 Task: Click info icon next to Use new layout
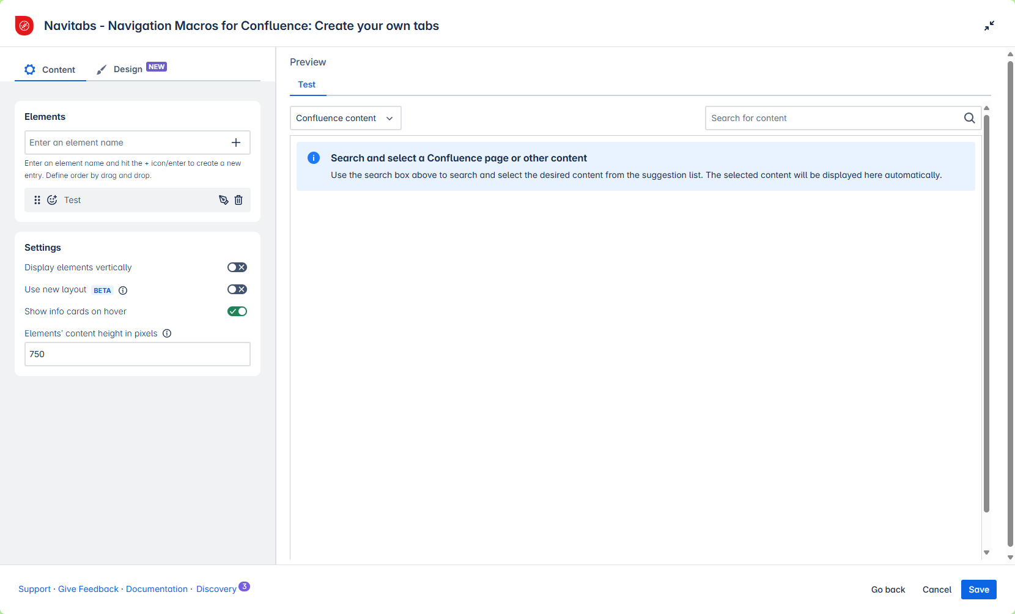(123, 290)
